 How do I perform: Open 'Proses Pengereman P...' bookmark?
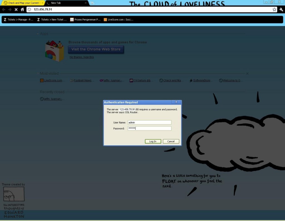pyautogui.click(x=85, y=20)
